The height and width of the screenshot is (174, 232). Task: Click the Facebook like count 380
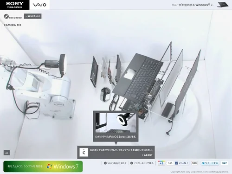(194, 163)
